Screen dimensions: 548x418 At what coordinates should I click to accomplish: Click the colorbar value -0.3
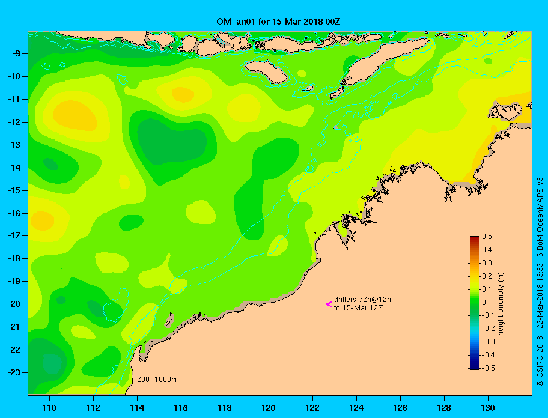[489, 342]
